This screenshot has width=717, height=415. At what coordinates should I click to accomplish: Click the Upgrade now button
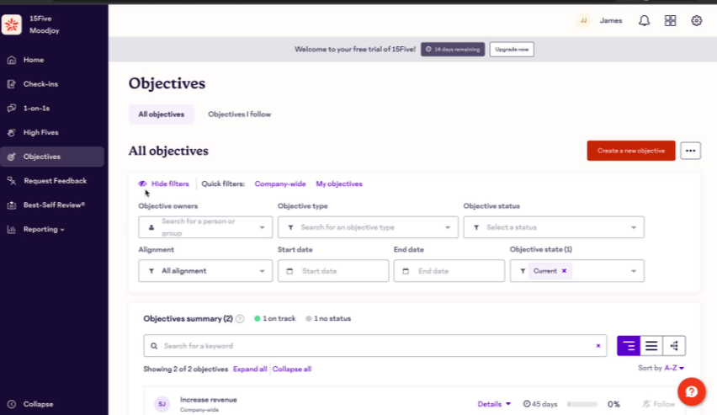(x=512, y=50)
